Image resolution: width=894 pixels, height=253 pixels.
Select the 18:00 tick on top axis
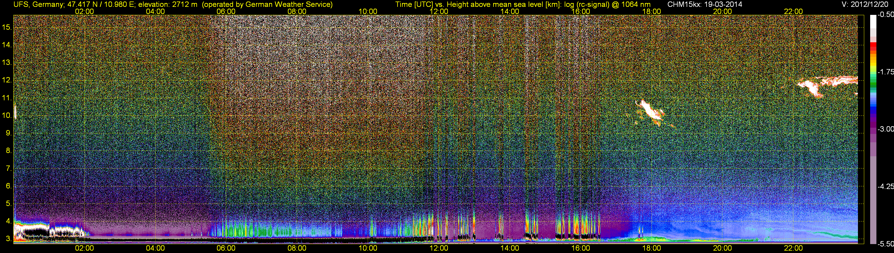point(651,11)
